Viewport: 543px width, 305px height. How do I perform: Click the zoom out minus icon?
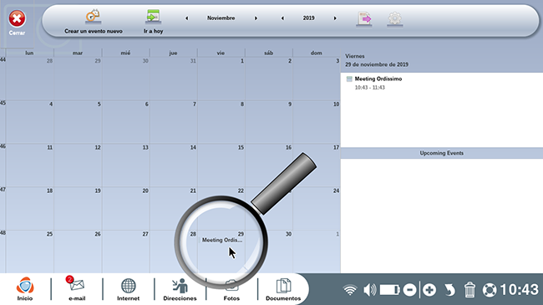409,290
